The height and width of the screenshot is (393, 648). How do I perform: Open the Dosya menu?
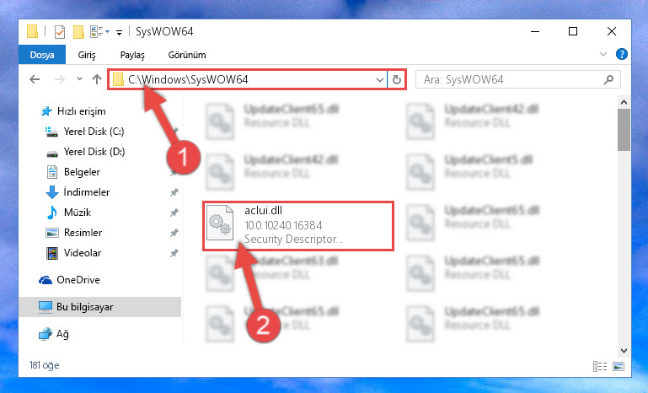pos(42,55)
